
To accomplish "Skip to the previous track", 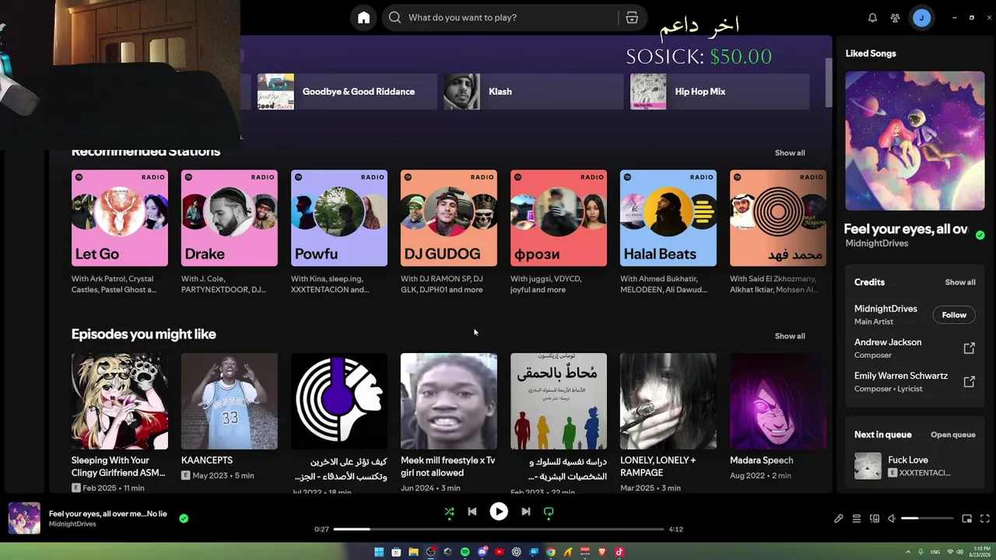I will click(472, 512).
